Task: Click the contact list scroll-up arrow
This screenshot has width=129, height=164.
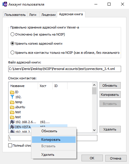Action: [x=94, y=85]
